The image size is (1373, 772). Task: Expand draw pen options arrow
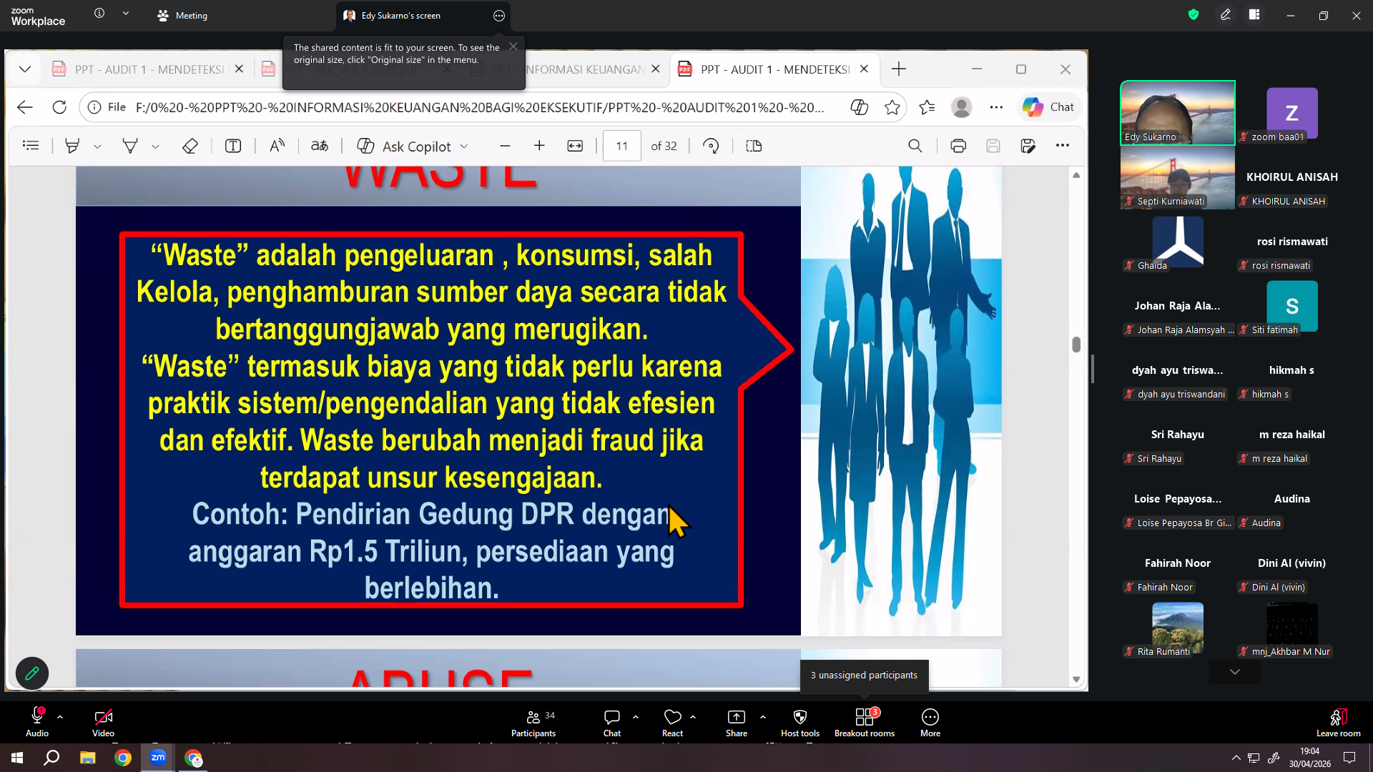pyautogui.click(x=155, y=147)
